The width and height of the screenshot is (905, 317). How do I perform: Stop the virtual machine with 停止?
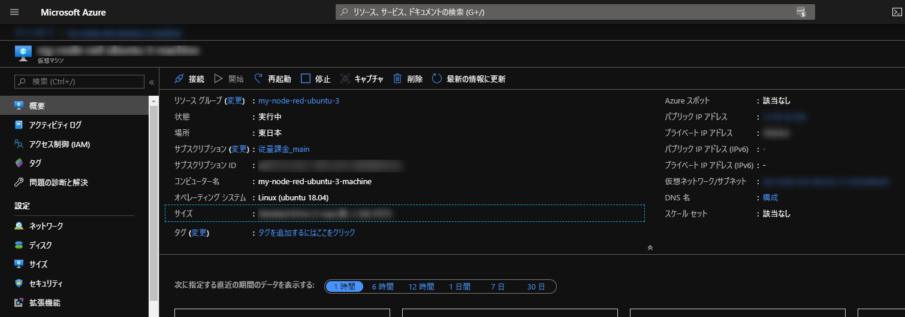(x=315, y=79)
